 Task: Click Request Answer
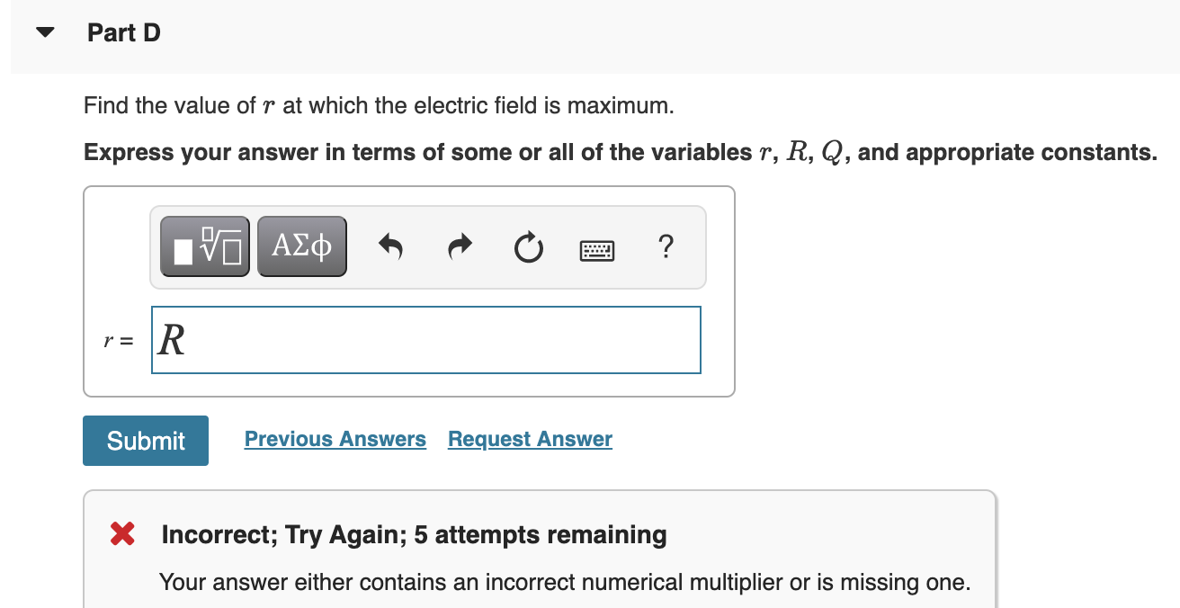tap(529, 439)
